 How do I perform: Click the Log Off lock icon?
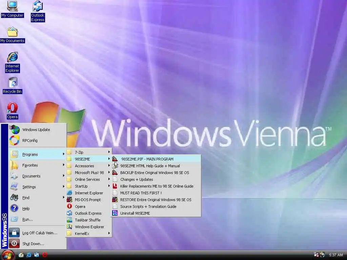click(14, 233)
